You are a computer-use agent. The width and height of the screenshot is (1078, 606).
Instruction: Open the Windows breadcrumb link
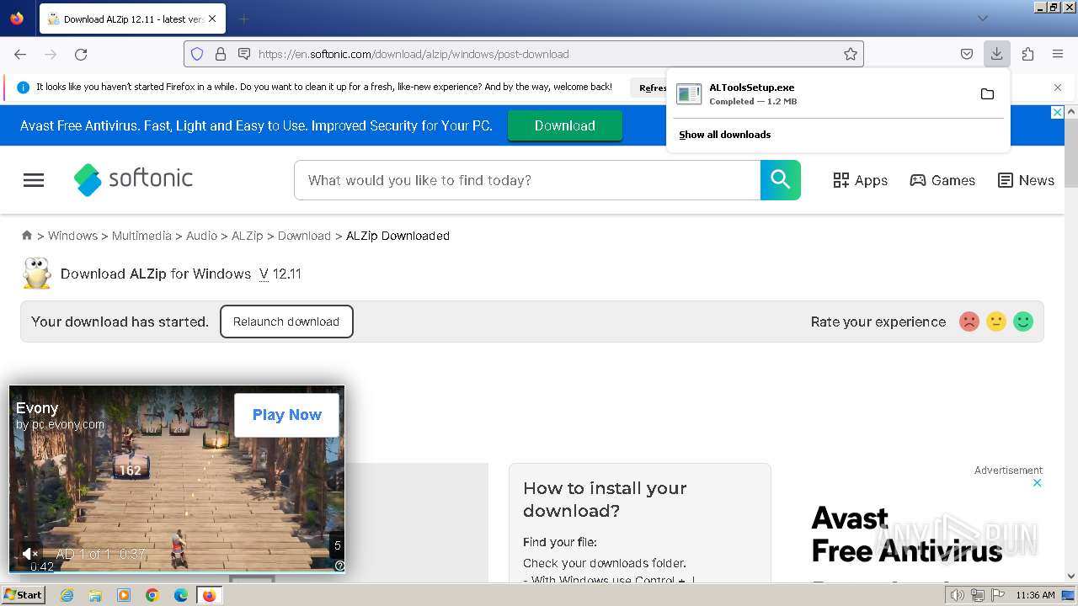click(72, 236)
